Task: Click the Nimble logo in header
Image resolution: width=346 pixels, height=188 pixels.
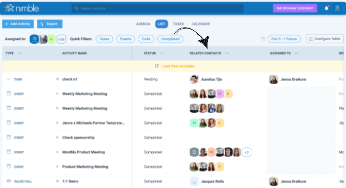Action: (23, 8)
